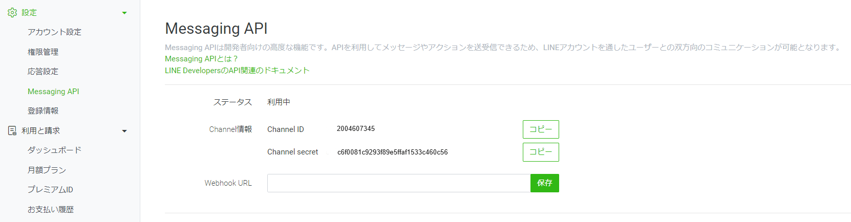Collapse the 利用と請求 section arrow

(x=124, y=131)
